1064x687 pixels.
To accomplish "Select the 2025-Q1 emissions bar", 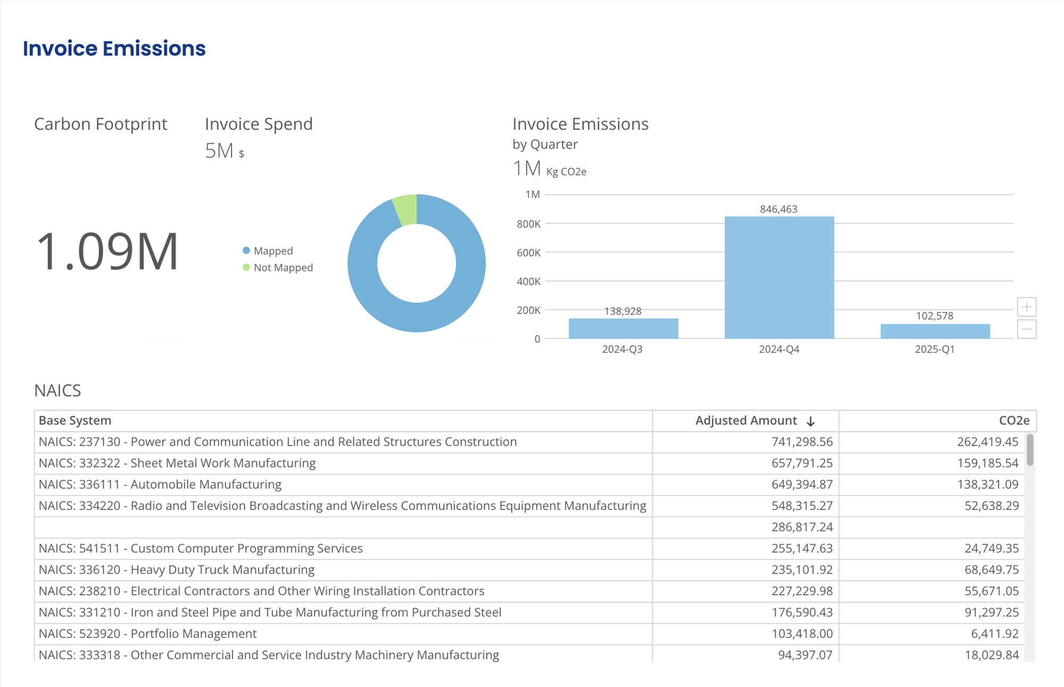I will point(935,331).
